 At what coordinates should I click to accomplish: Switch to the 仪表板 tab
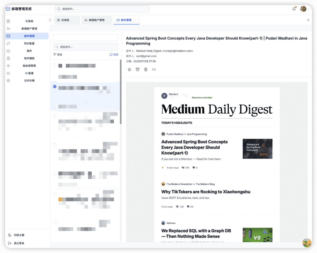pos(67,20)
